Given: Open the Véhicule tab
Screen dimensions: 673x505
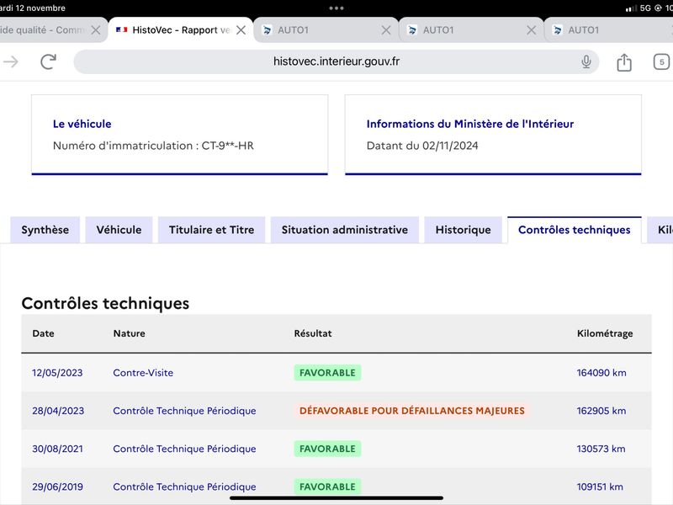Looking at the screenshot, I should tap(119, 230).
